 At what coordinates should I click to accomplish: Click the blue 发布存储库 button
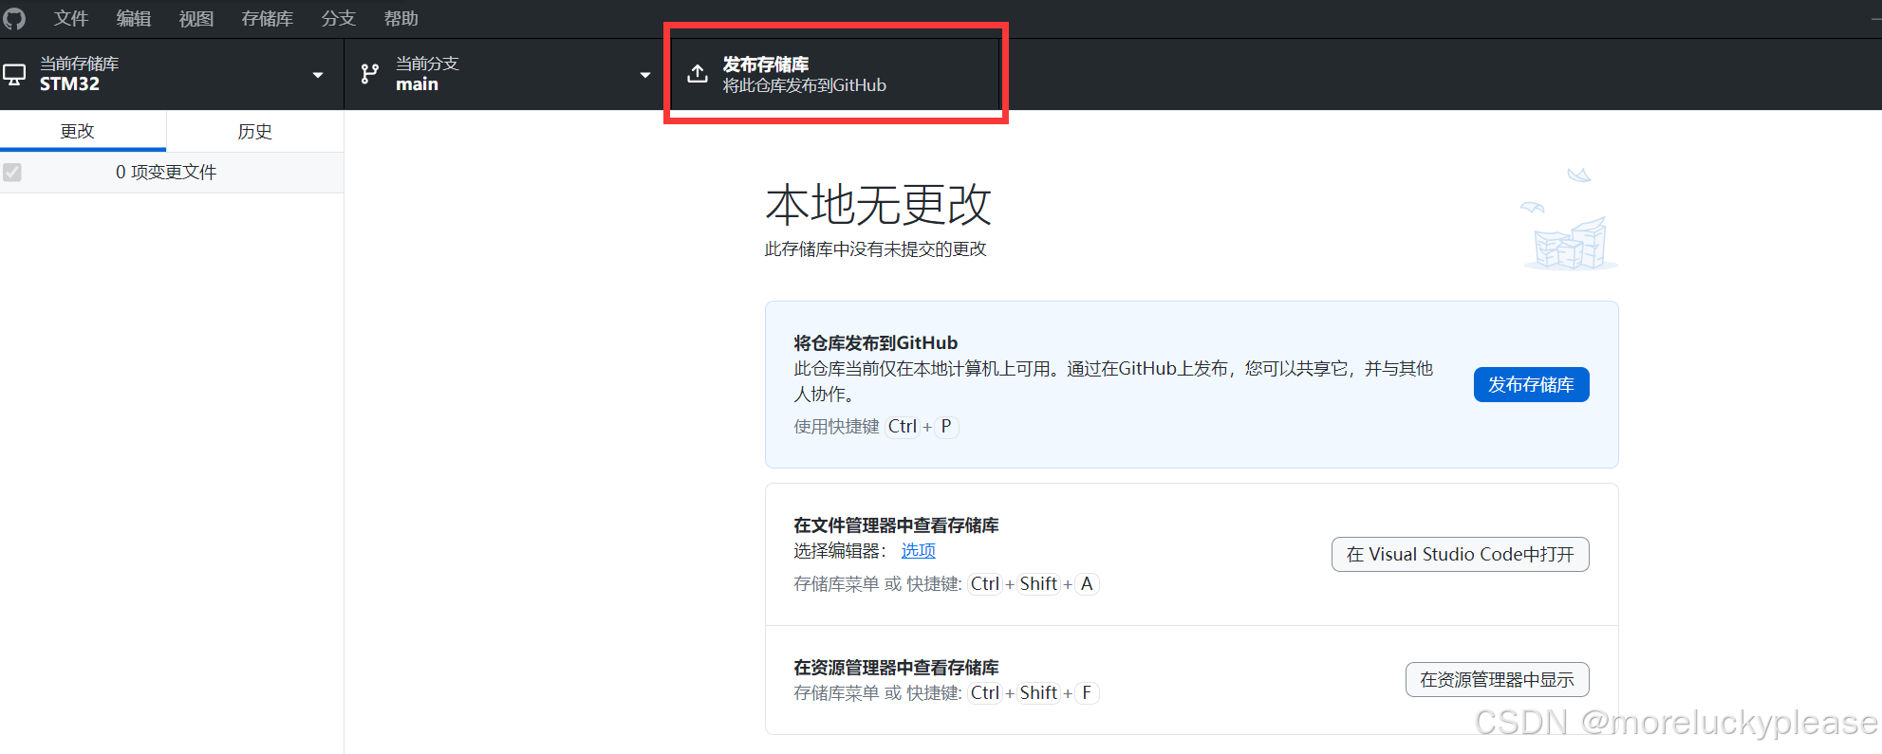pyautogui.click(x=1531, y=384)
